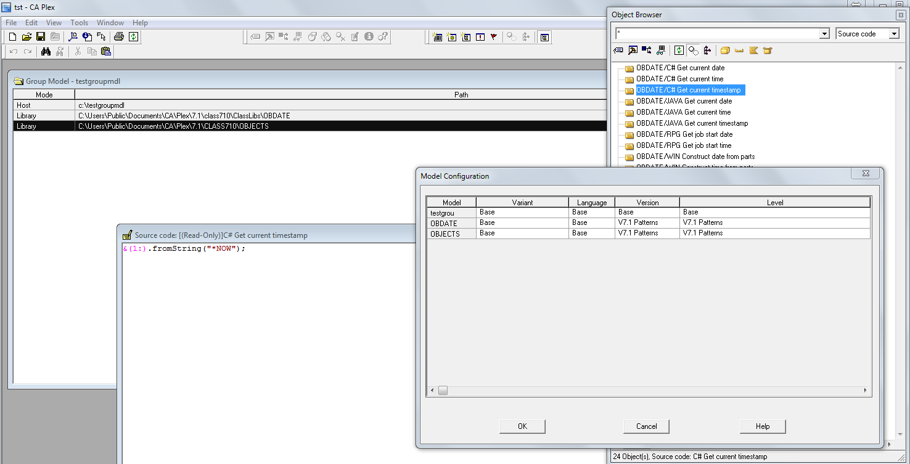Click the yellow block icon in Object Browser
Image resolution: width=910 pixels, height=464 pixels.
tap(725, 51)
